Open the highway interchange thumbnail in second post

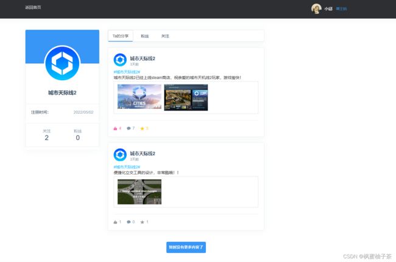point(140,191)
